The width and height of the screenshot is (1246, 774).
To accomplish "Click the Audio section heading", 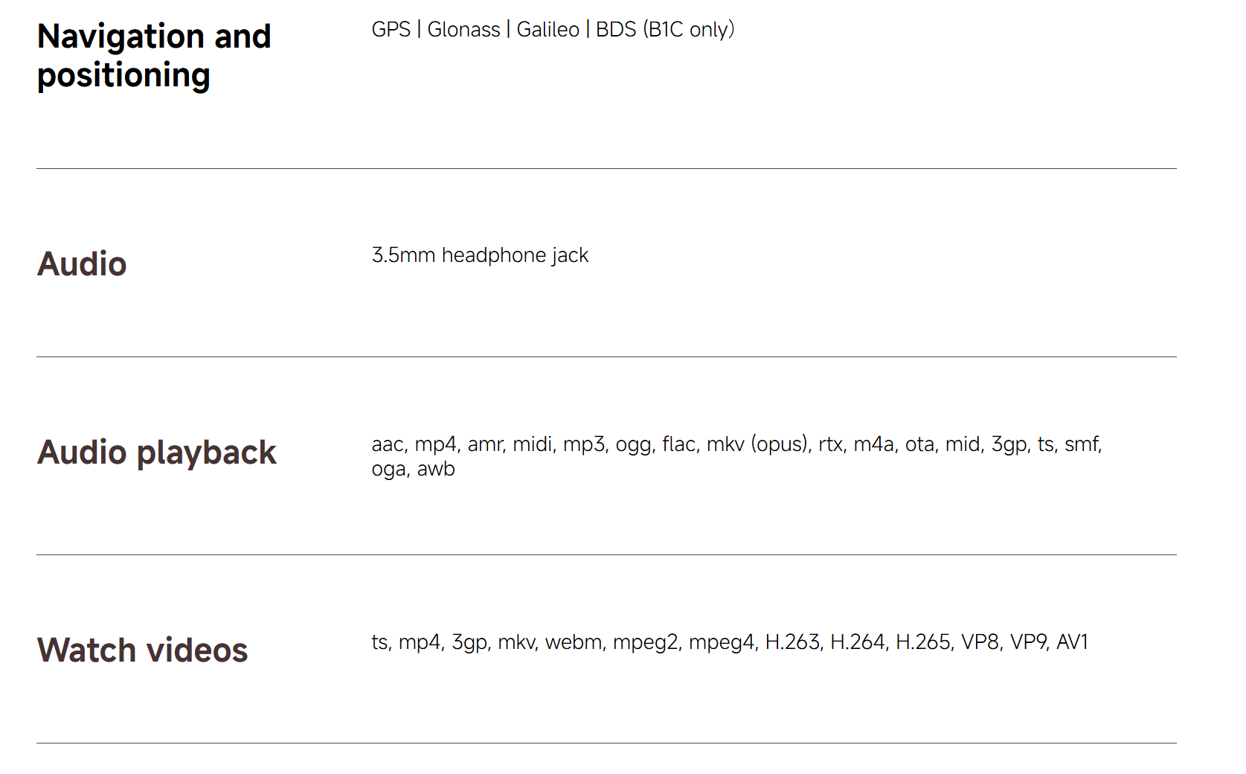I will pyautogui.click(x=82, y=264).
